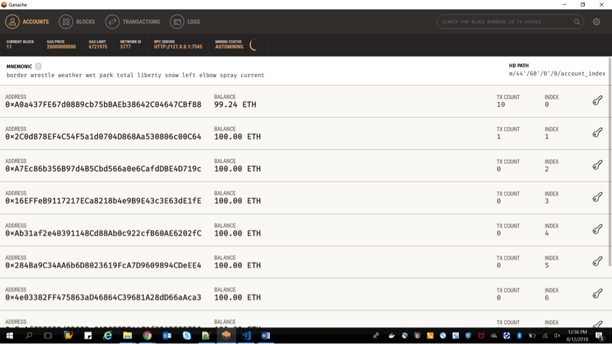
Task: Open Internet Explorer from the taskbar
Action: point(108,335)
